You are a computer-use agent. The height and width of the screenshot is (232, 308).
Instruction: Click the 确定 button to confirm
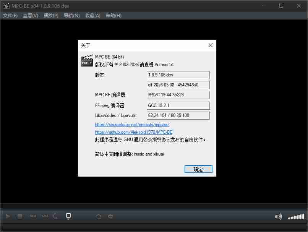point(198,169)
